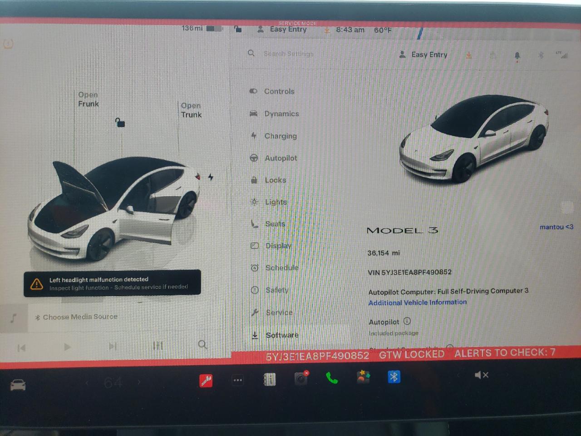Tap the 64 temperature setting
This screenshot has height=436, width=581.
point(113,382)
